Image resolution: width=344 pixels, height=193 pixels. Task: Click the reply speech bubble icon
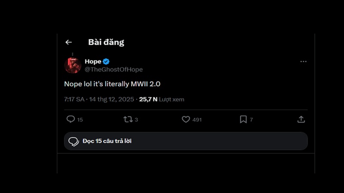click(71, 119)
